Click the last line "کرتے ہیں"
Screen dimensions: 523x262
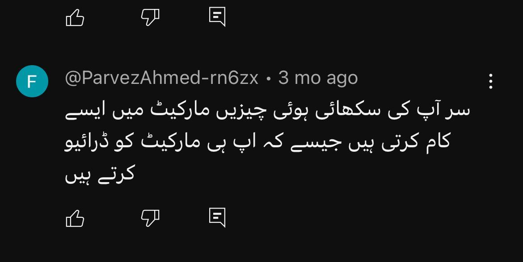click(99, 175)
